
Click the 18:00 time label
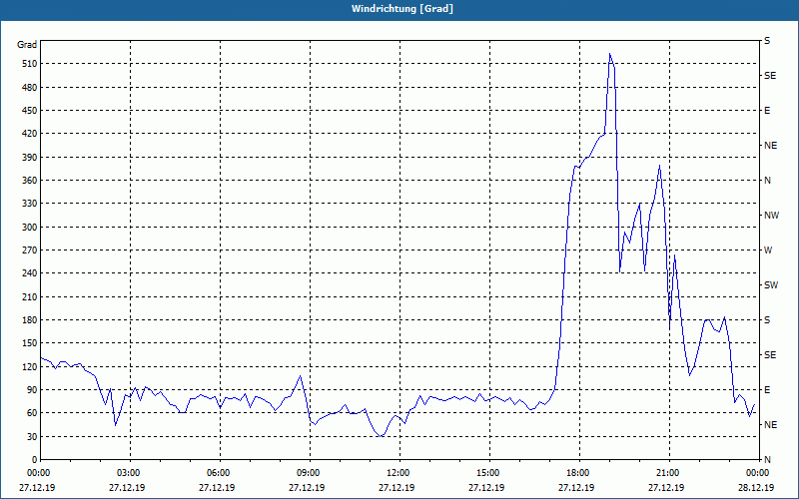[x=579, y=472]
